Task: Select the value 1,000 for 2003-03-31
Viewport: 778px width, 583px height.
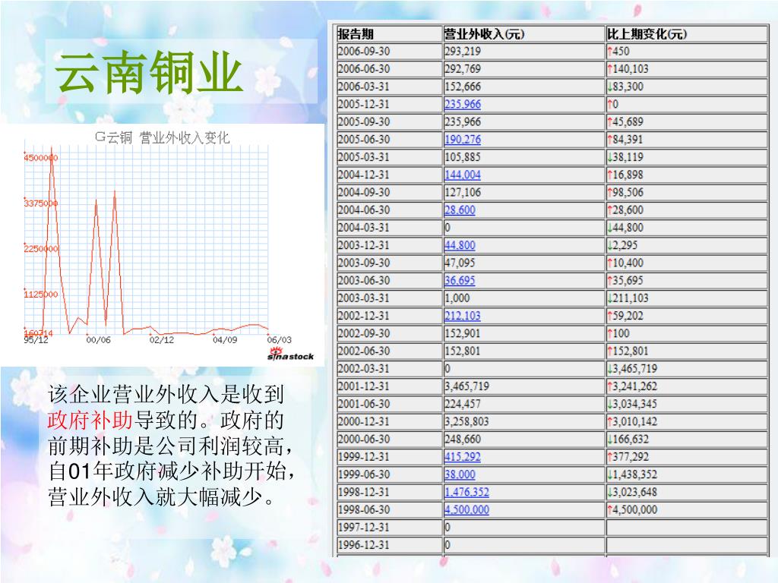Action: point(457,298)
